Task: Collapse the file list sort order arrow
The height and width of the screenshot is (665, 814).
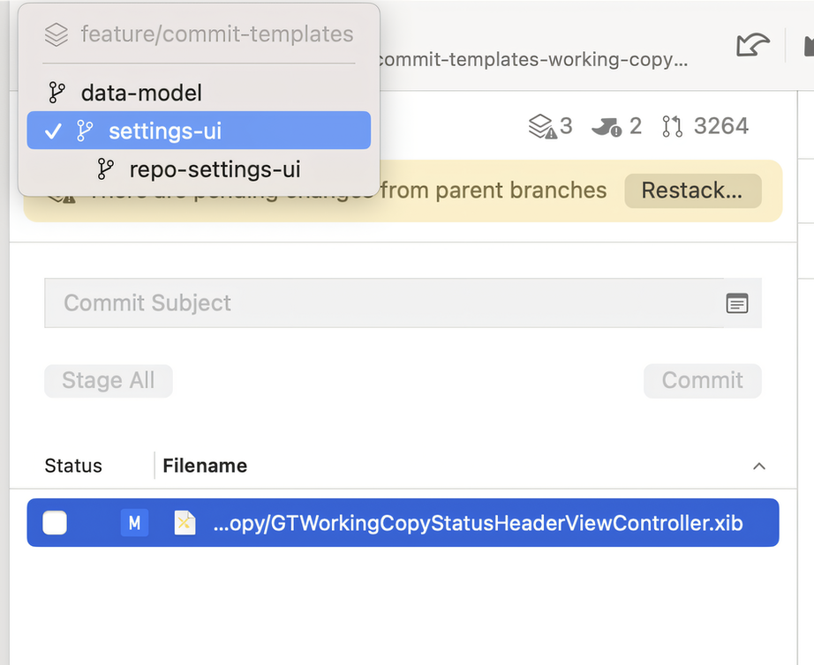Action: tap(759, 466)
